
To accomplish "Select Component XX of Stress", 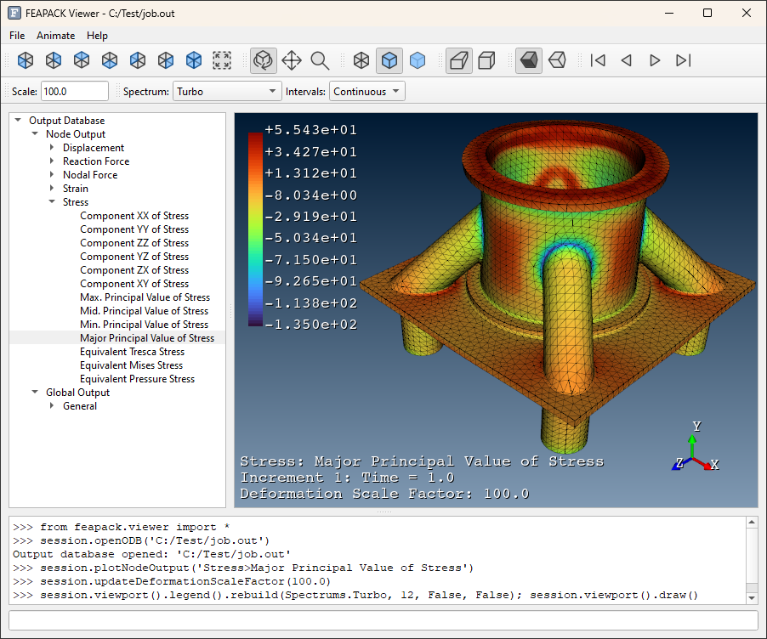I will pyautogui.click(x=134, y=216).
